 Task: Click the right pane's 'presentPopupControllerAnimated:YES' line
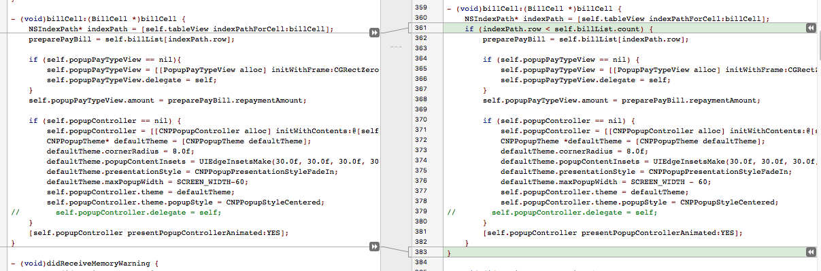(x=613, y=233)
